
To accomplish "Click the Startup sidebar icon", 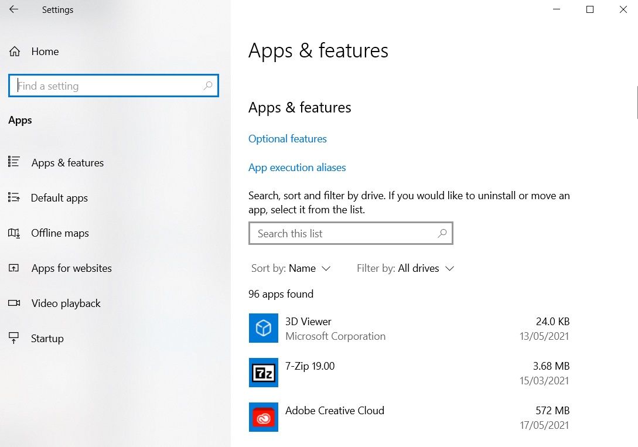I will 14,339.
